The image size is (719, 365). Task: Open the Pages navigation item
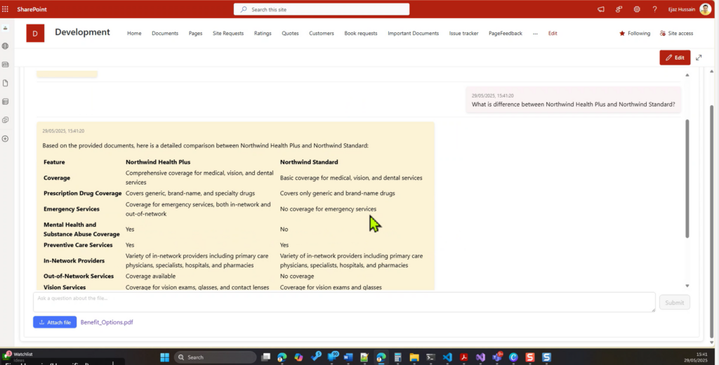pyautogui.click(x=195, y=34)
